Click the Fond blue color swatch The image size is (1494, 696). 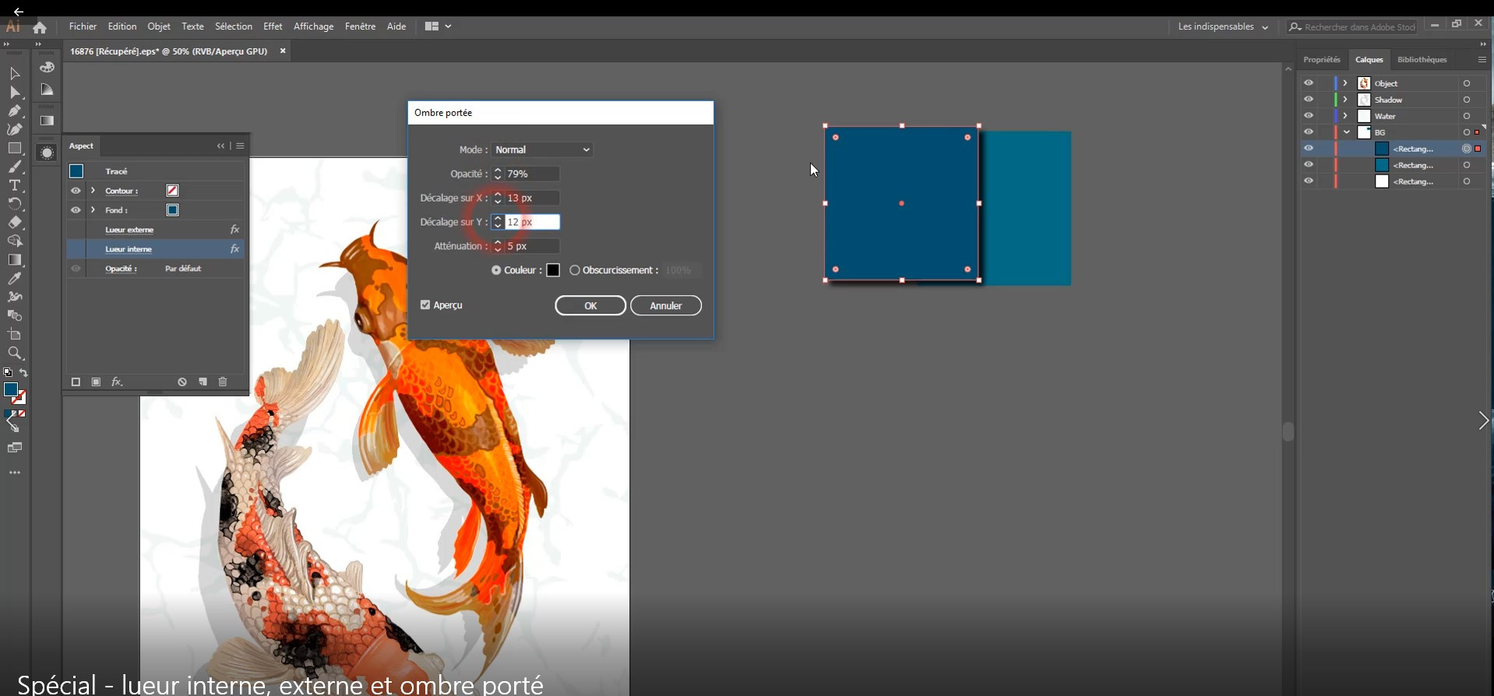pos(173,210)
